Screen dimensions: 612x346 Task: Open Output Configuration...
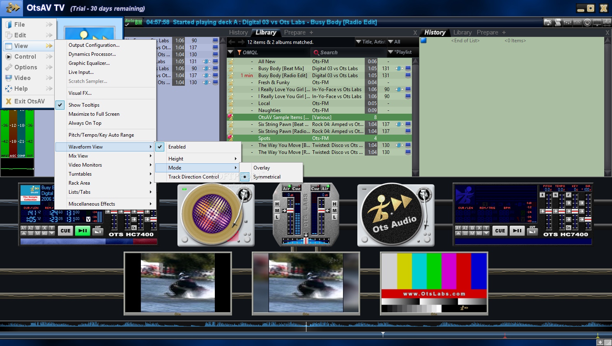(94, 45)
